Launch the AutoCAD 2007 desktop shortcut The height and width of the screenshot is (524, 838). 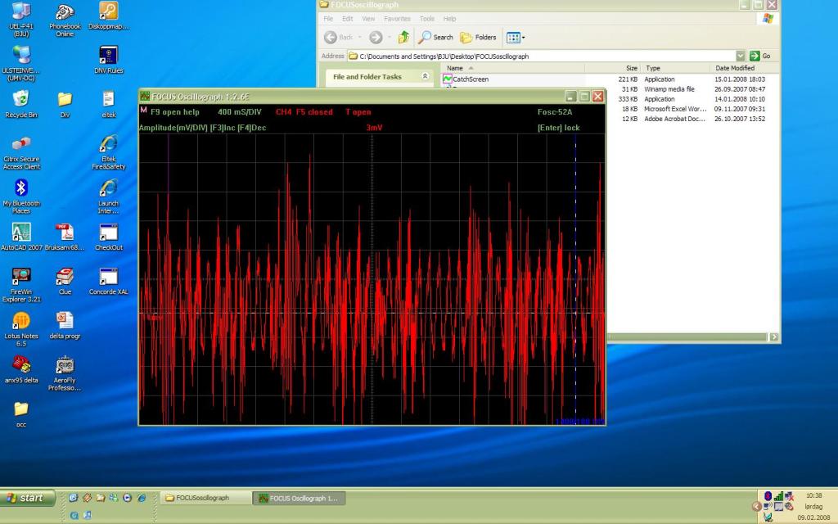(x=21, y=237)
